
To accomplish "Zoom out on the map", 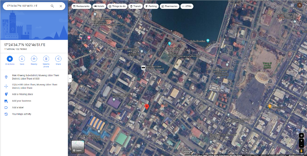I will [x=301, y=145].
